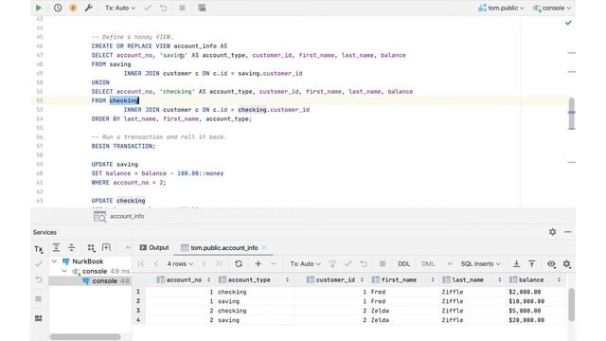Screen dimensions: 606x341
Task: Click the DDL button
Action: pyautogui.click(x=404, y=263)
